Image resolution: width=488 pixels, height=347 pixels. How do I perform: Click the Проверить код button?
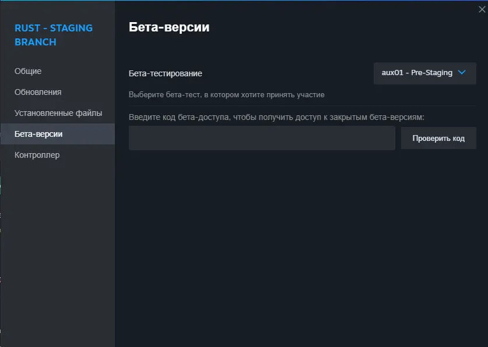click(438, 138)
